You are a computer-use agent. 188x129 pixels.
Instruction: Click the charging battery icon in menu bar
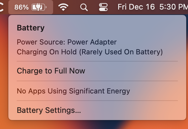tap(39, 7)
